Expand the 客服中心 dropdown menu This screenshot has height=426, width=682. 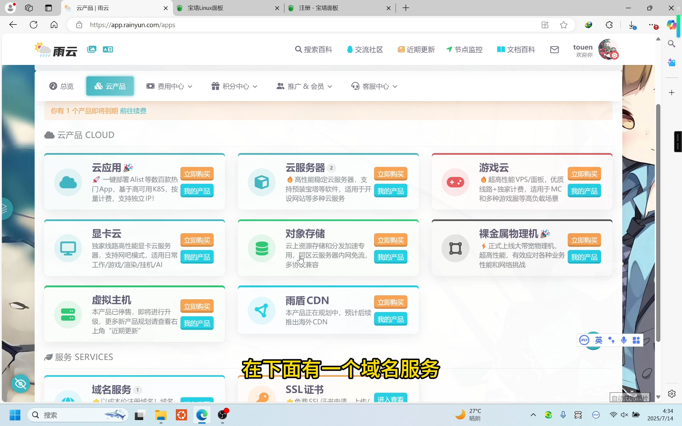374,86
